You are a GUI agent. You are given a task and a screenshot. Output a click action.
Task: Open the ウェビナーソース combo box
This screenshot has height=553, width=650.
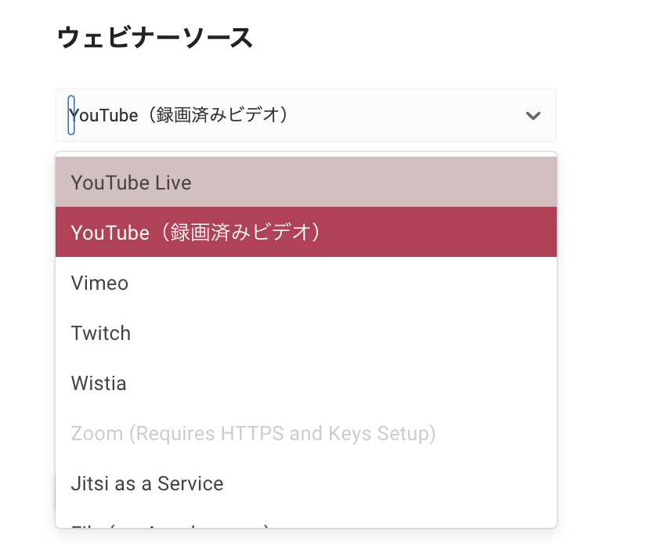305,115
